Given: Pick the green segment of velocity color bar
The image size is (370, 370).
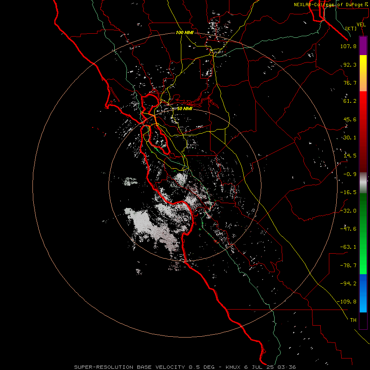Looking at the screenshot, I should click(x=363, y=234).
